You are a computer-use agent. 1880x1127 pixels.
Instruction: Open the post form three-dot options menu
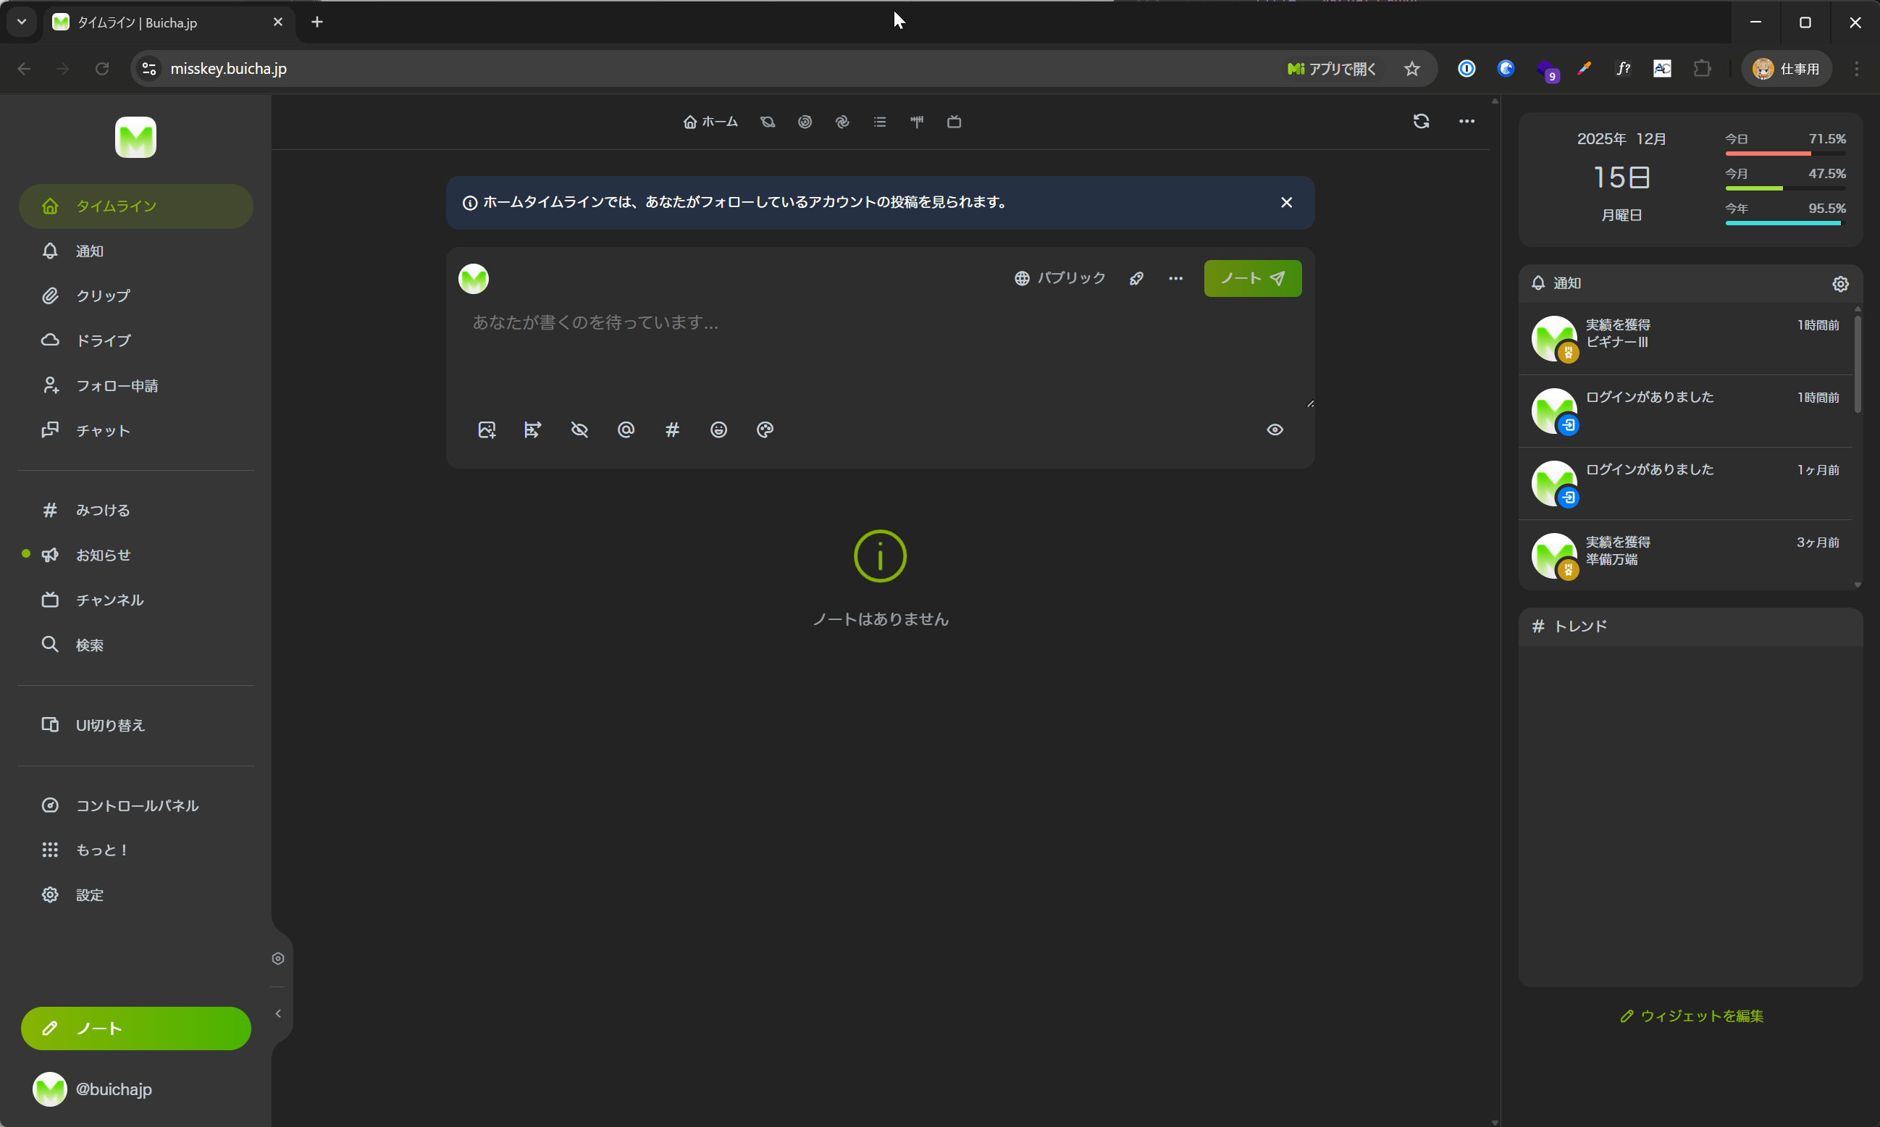(x=1175, y=279)
